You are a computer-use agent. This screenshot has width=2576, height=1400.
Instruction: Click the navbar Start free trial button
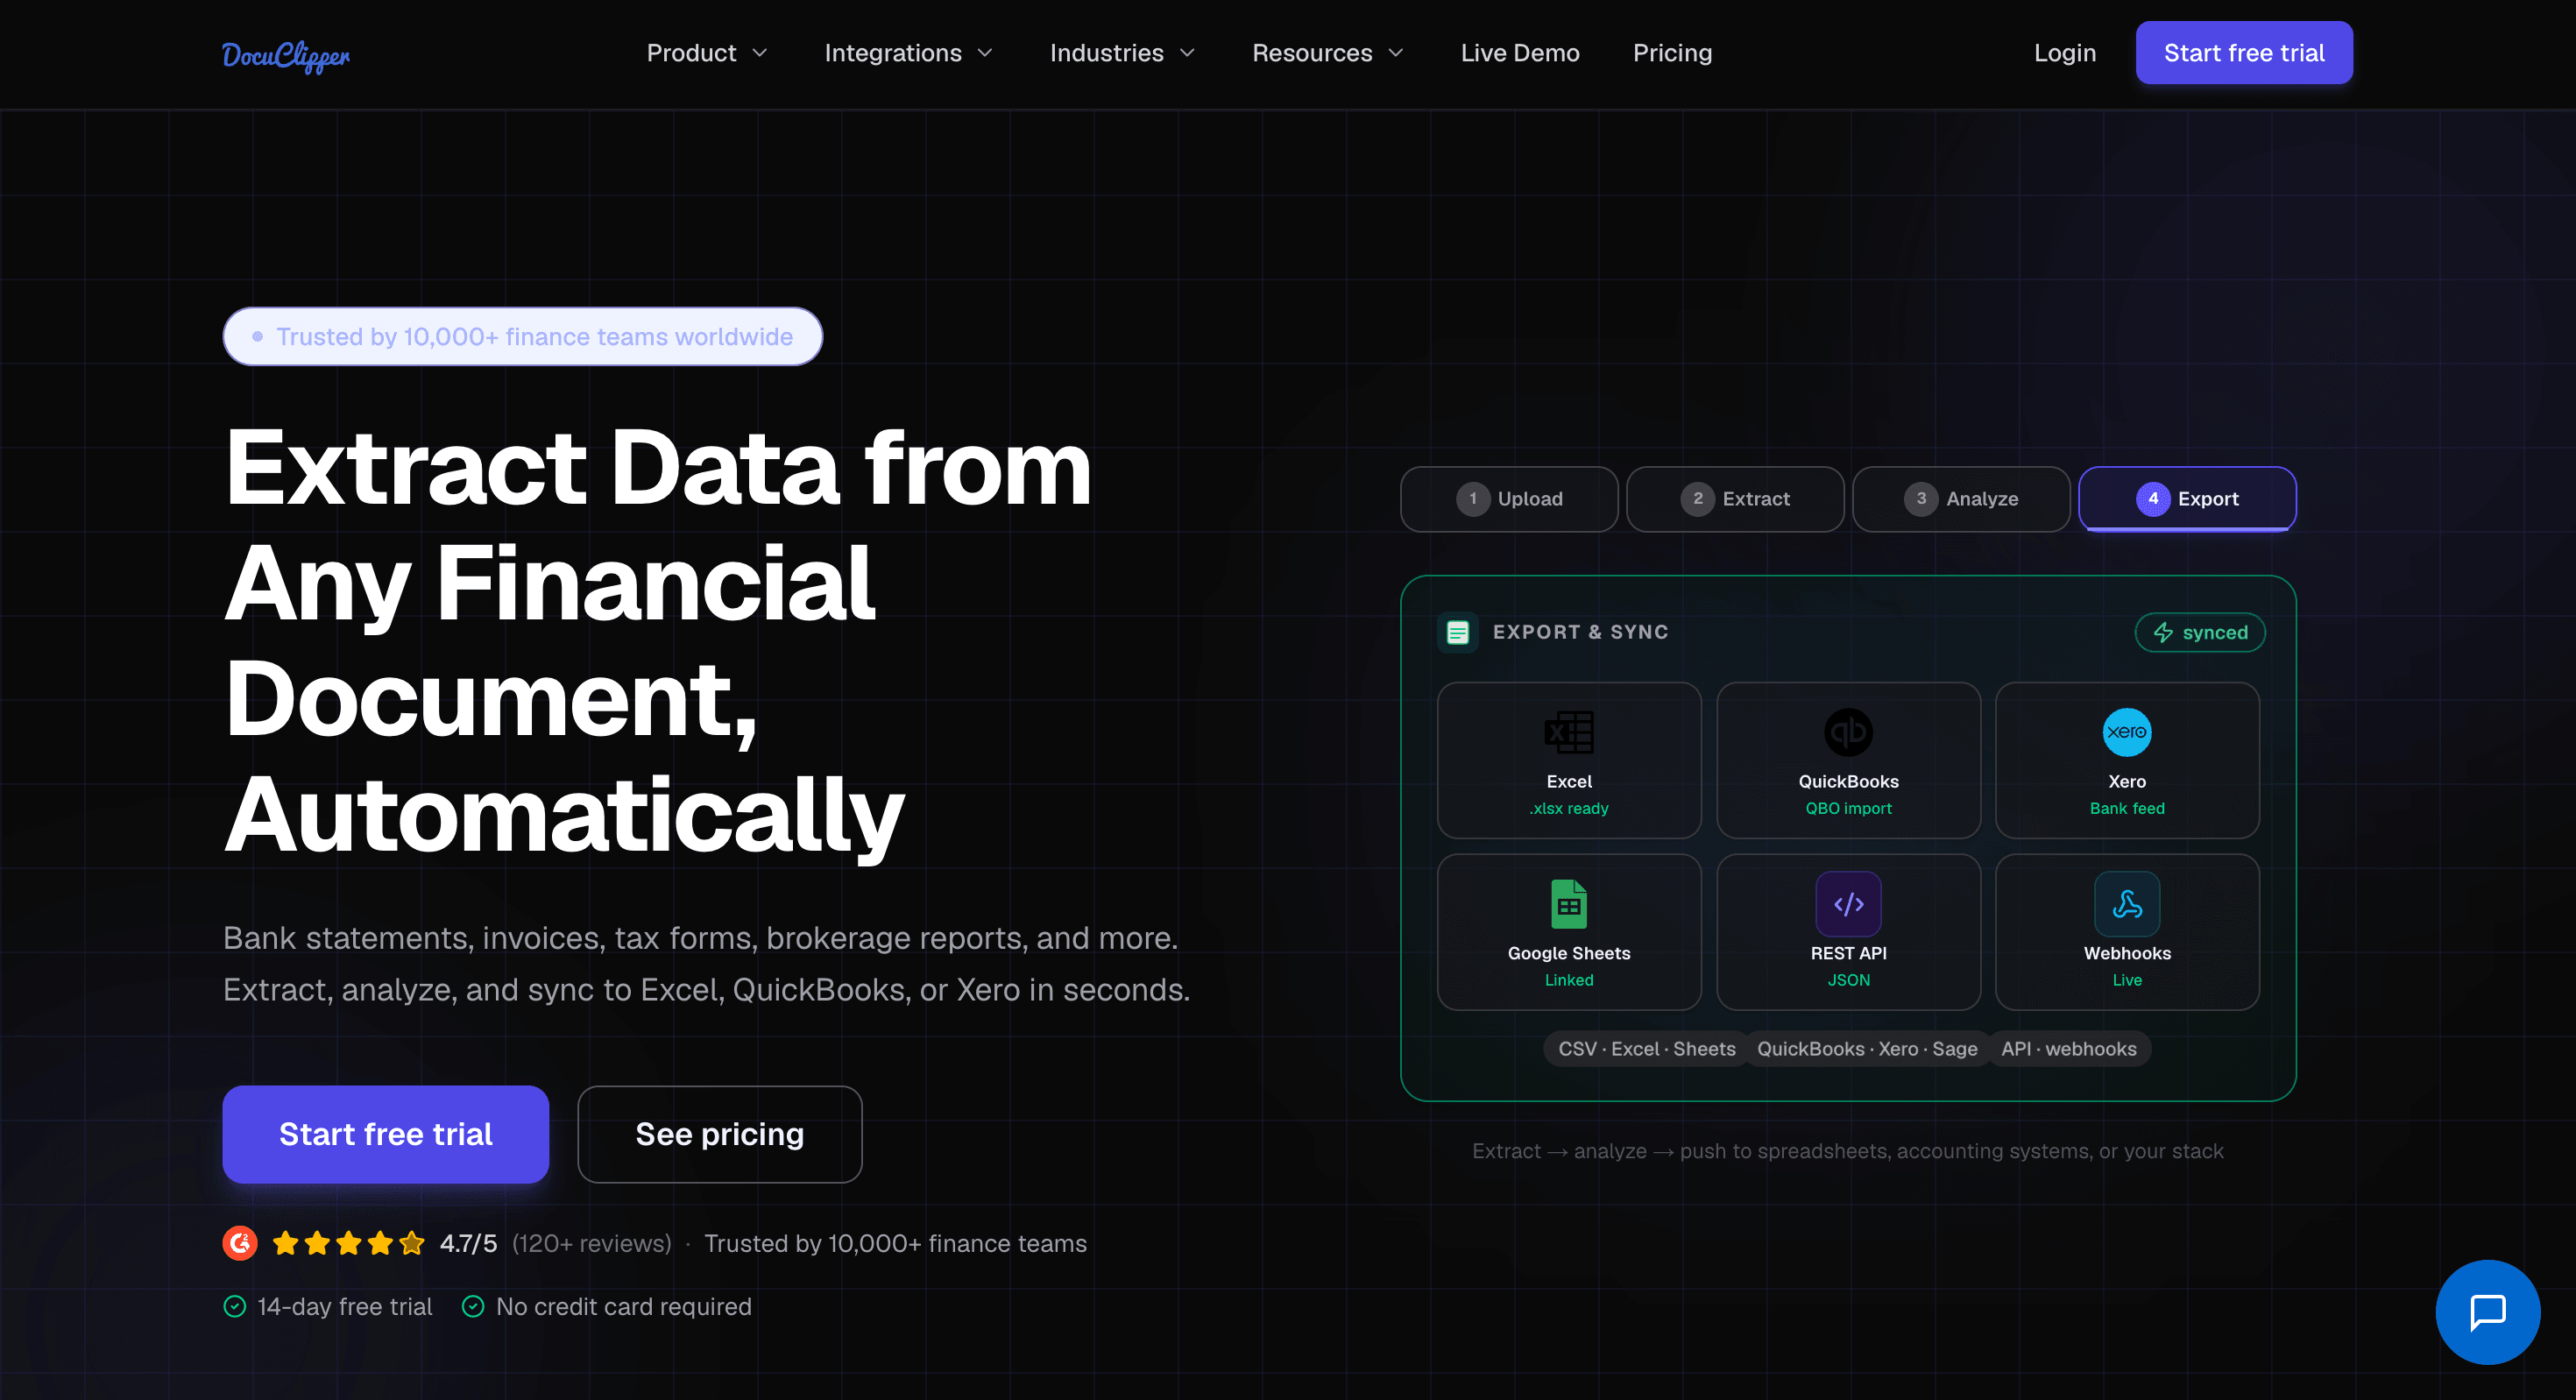tap(2244, 53)
